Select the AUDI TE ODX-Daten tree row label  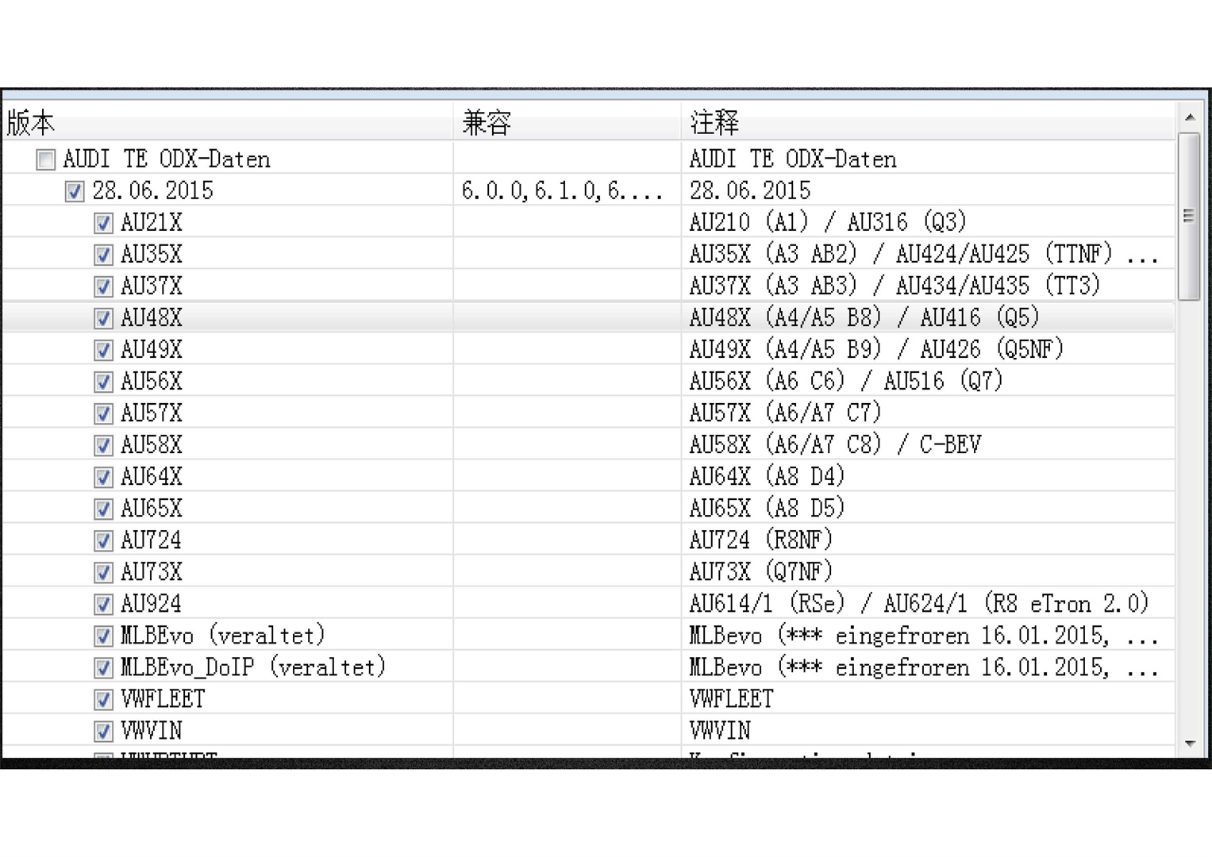point(167,159)
